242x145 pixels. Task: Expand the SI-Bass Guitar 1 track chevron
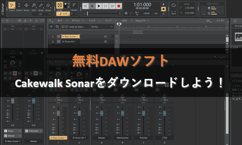pyautogui.click(x=106, y=36)
